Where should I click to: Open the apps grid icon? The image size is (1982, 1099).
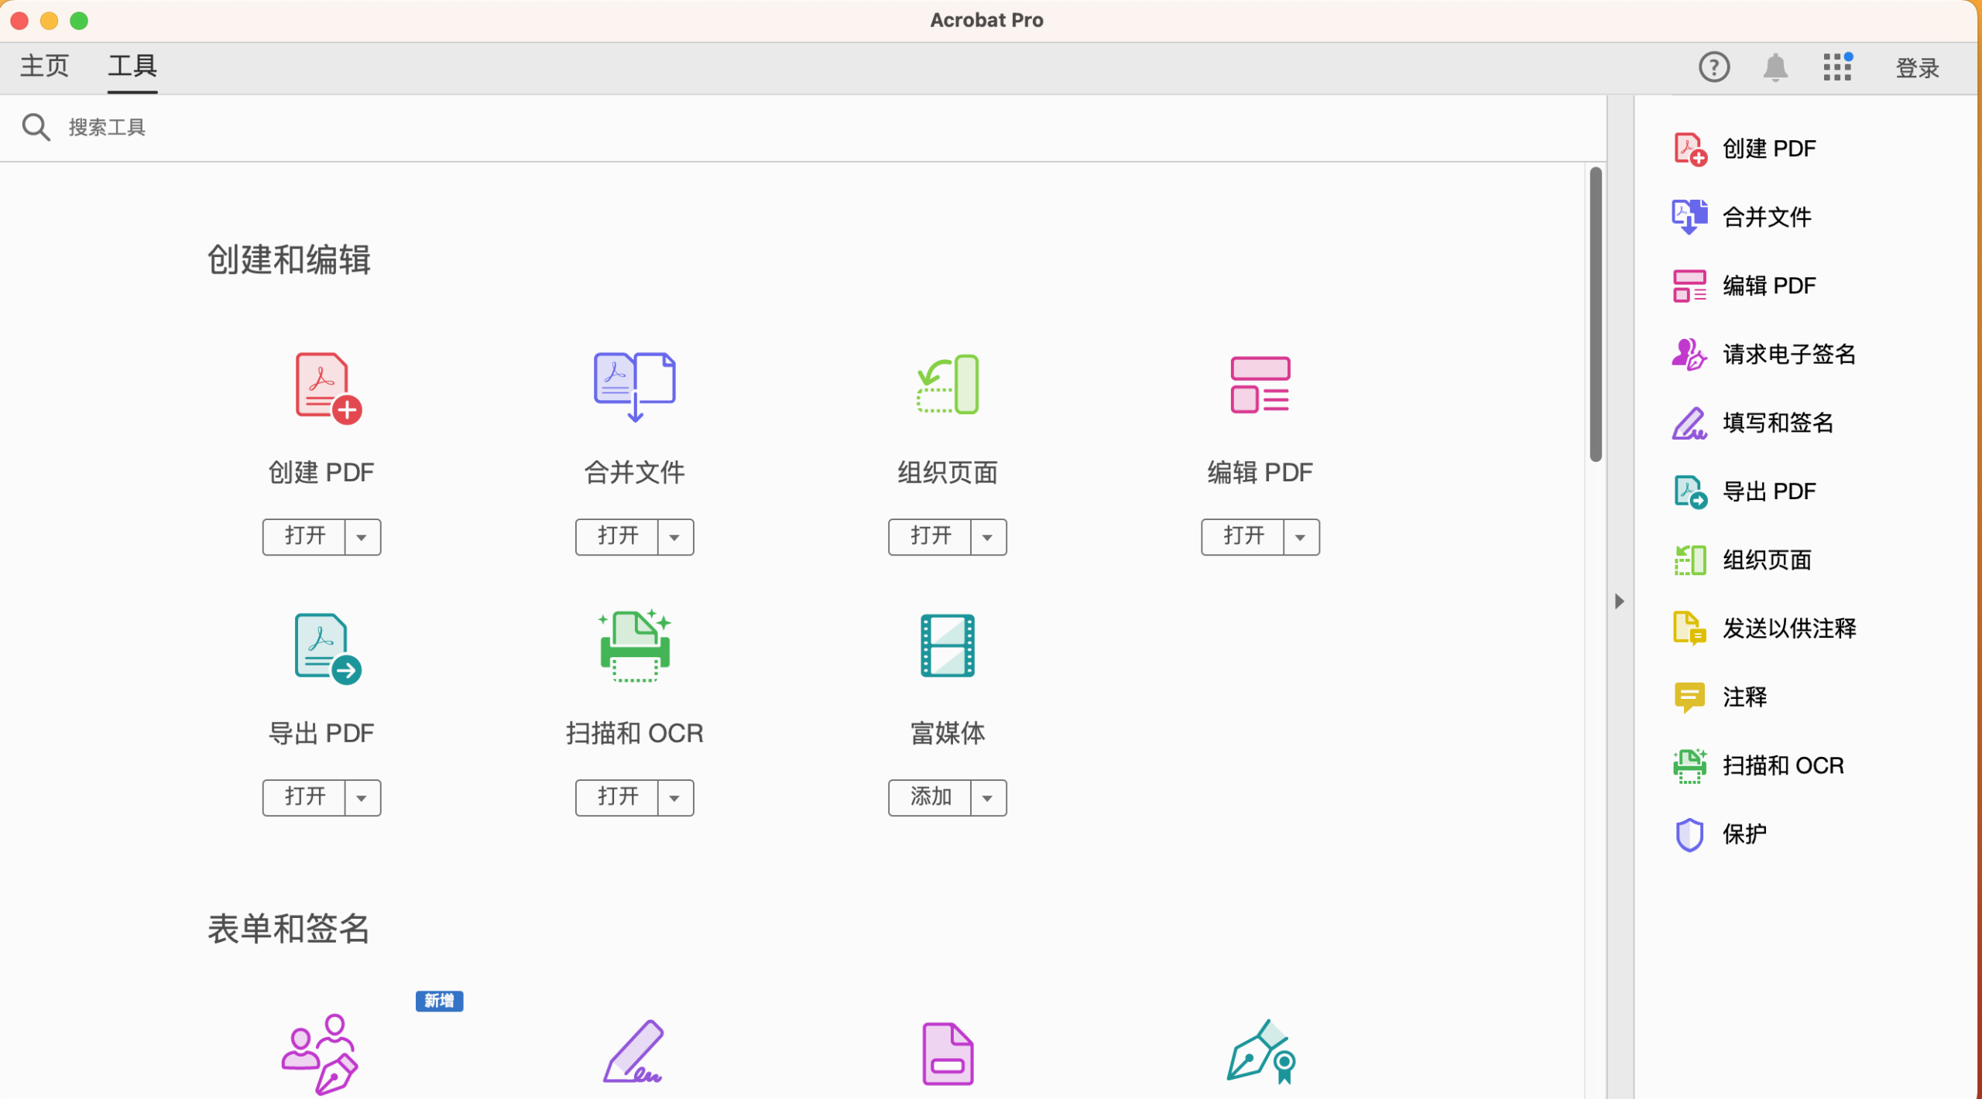pos(1836,67)
